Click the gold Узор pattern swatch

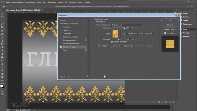click(x=115, y=34)
